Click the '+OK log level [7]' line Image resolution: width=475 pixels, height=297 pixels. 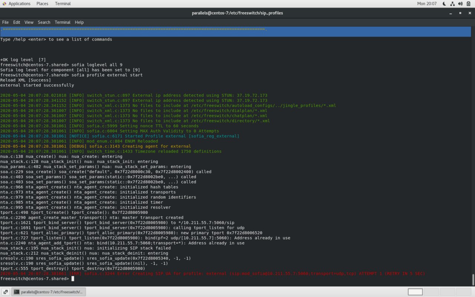click(x=23, y=60)
